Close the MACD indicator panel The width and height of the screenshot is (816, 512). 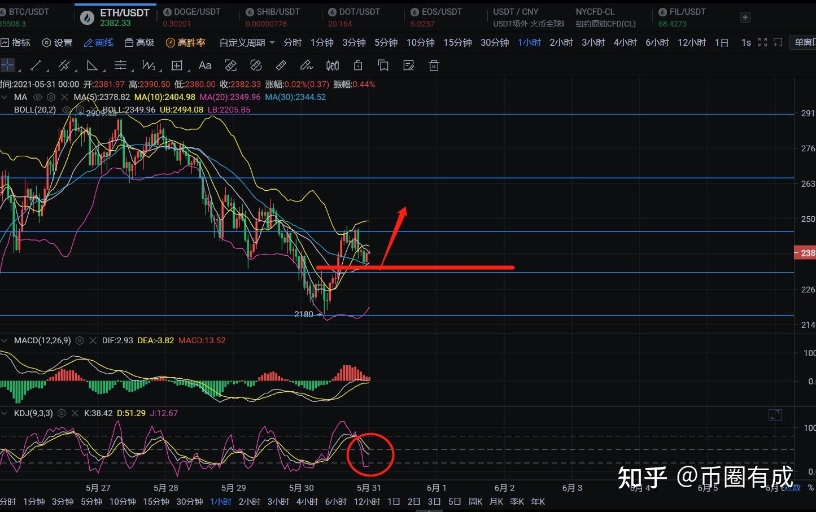93,340
